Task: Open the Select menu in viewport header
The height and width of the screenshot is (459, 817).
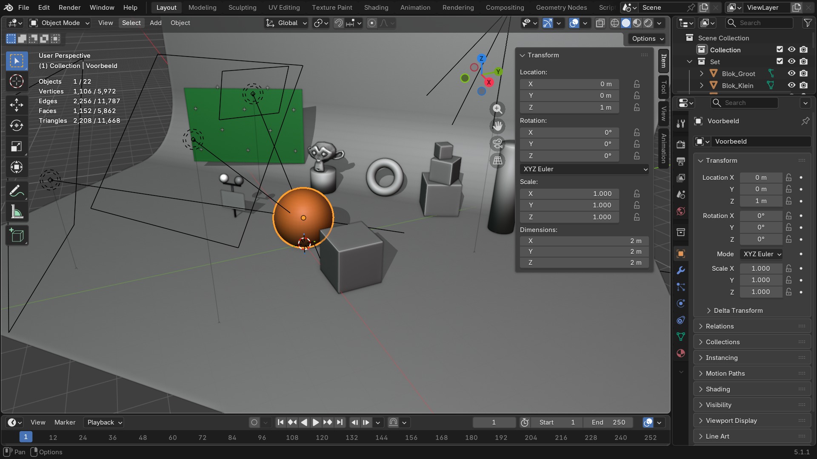Action: tap(131, 23)
